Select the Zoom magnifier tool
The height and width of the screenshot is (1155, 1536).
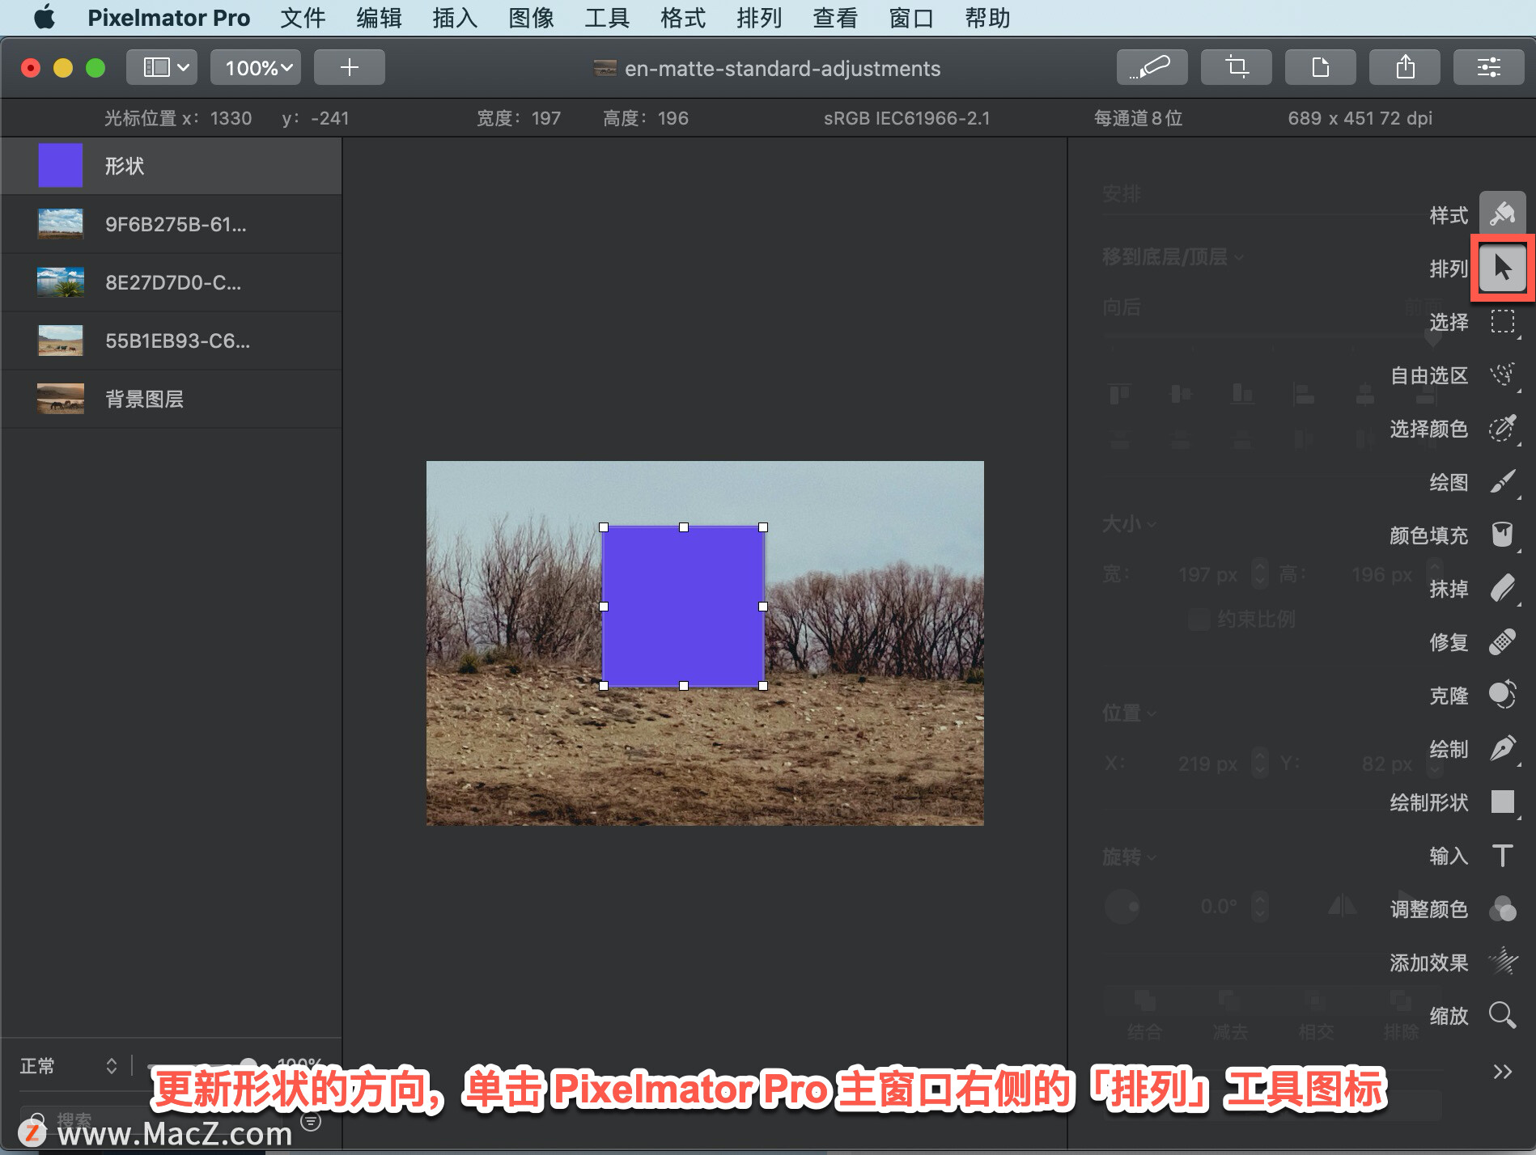[1502, 1015]
